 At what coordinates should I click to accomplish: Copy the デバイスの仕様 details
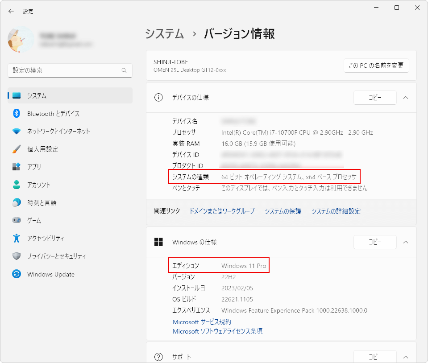tap(375, 97)
